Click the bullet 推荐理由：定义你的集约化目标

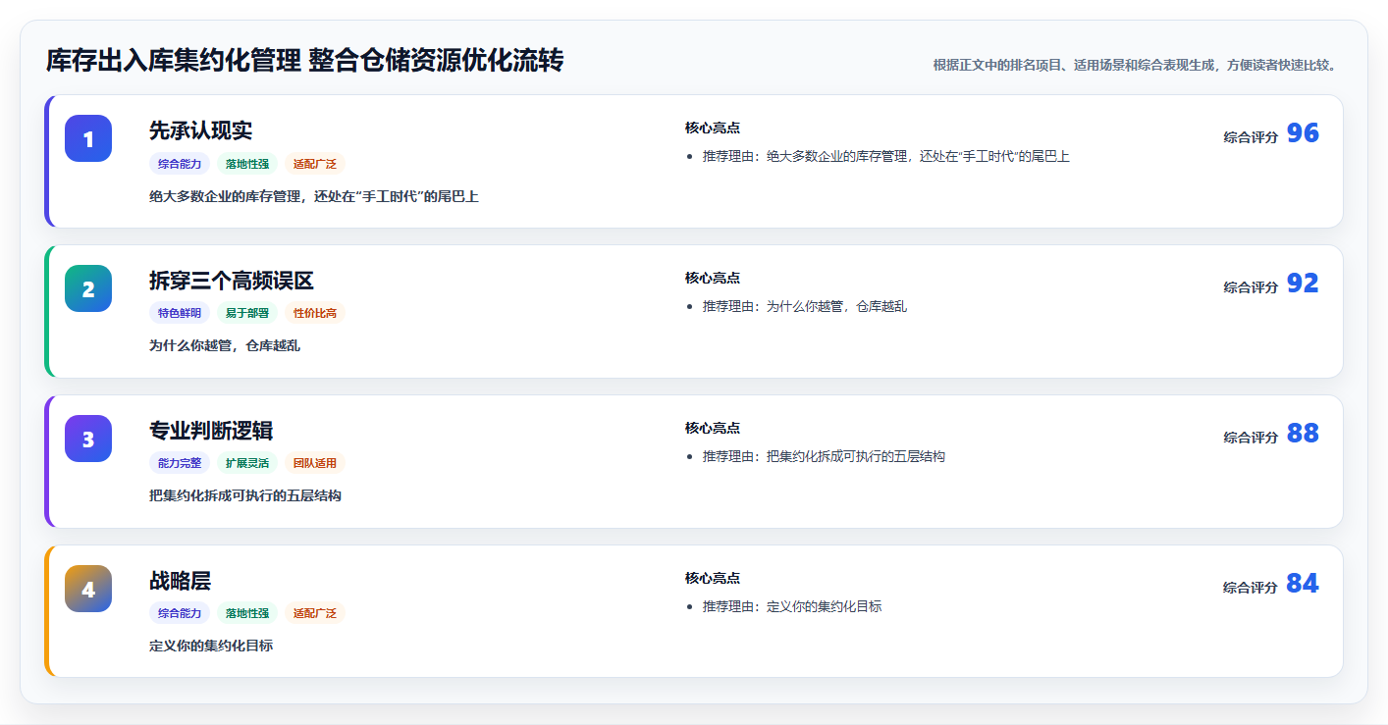[792, 606]
